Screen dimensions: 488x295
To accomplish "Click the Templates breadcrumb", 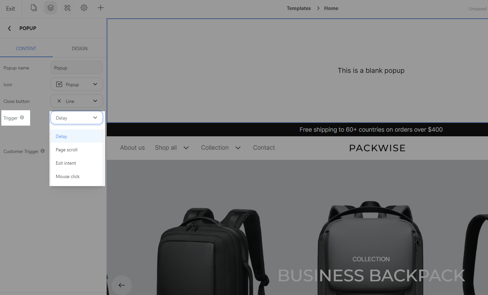I will (299, 8).
